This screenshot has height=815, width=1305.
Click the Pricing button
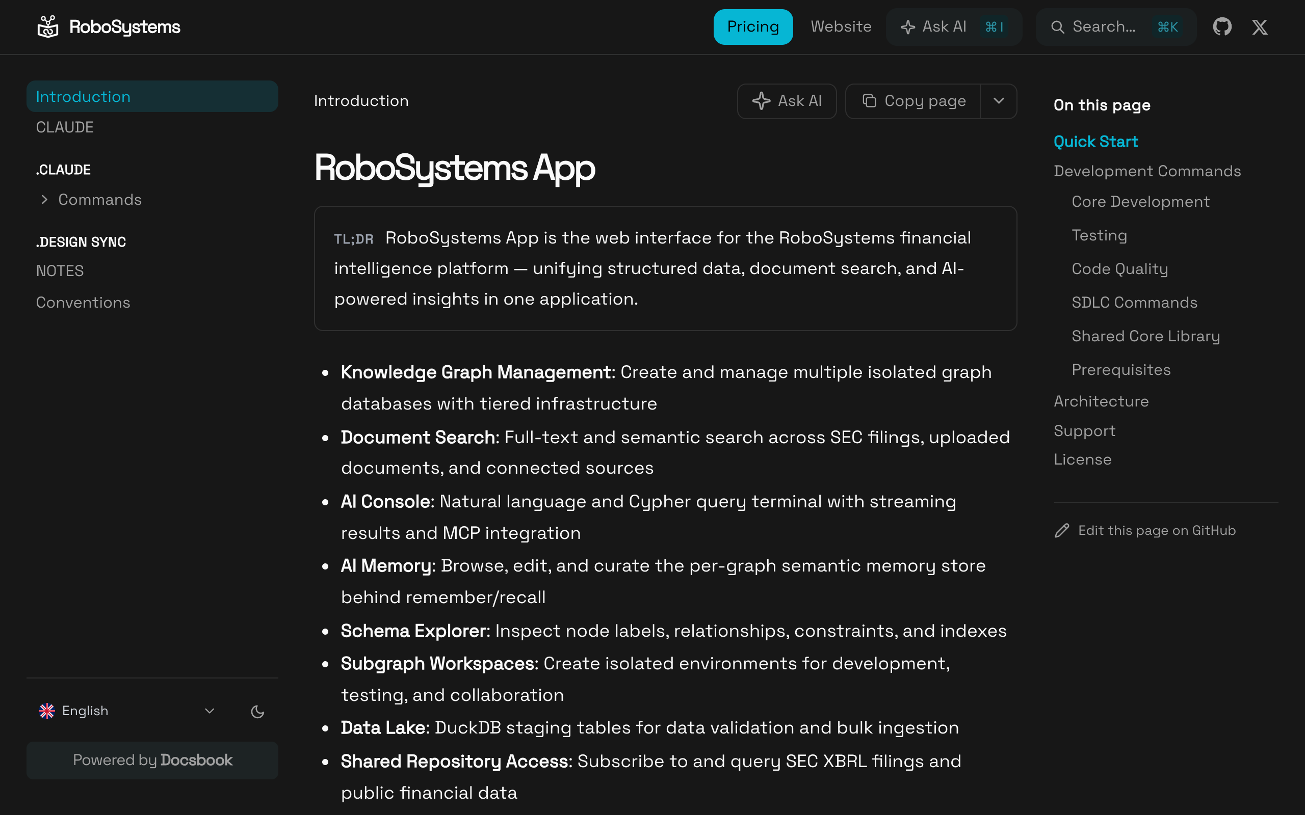753,27
